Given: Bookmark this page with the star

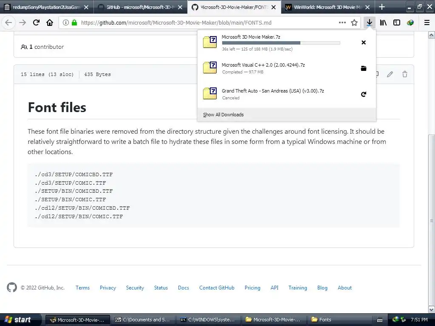Looking at the screenshot, I should coord(354,22).
